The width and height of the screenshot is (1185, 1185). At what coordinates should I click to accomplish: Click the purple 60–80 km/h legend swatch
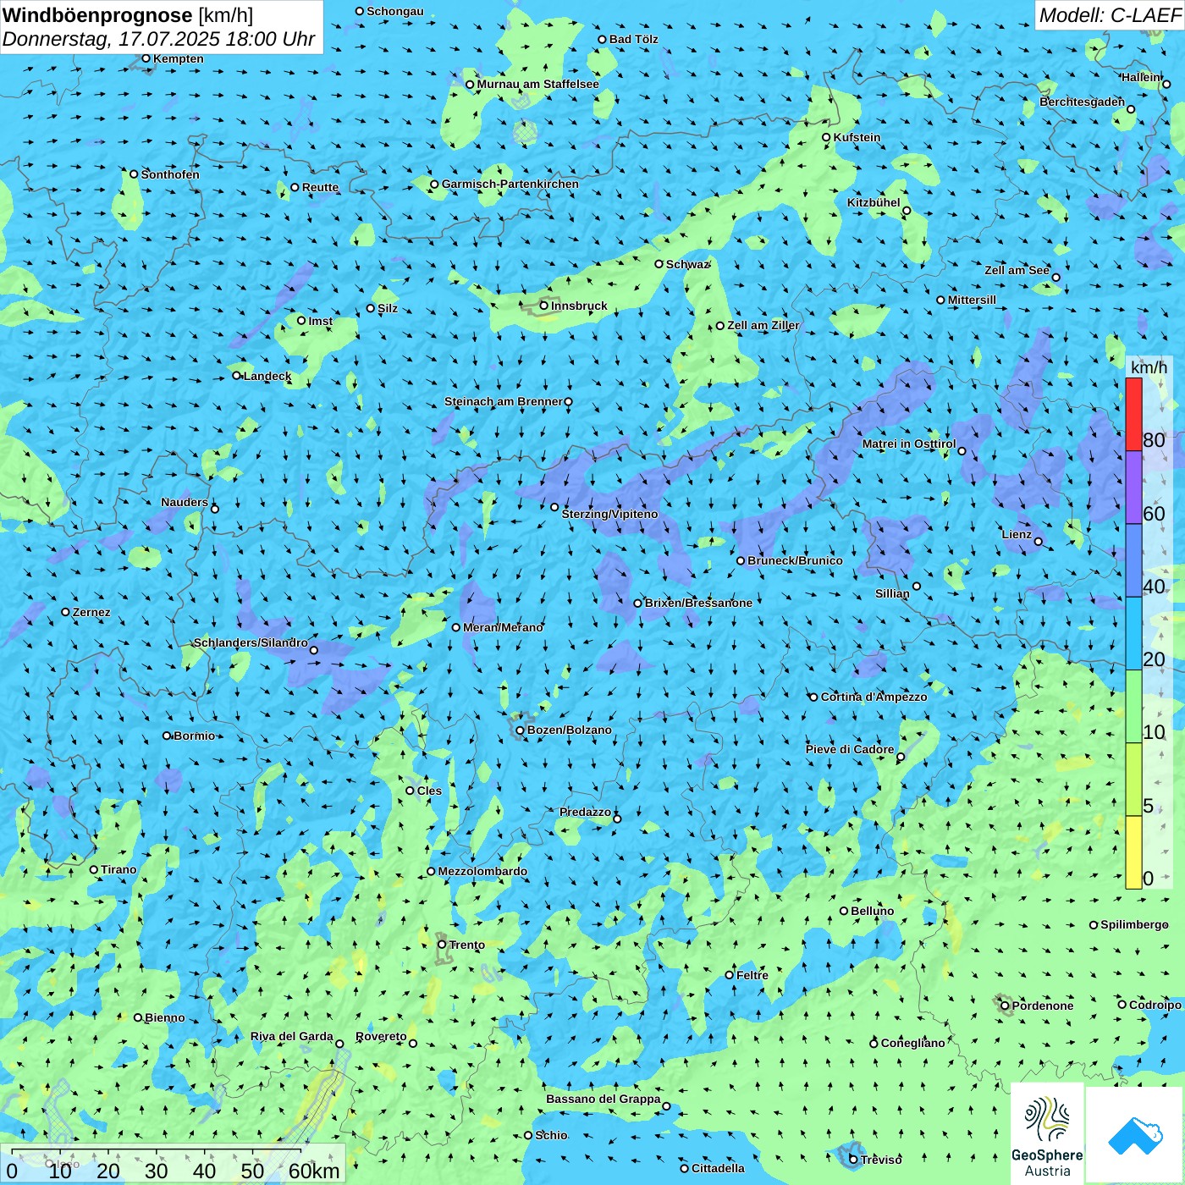coord(1133,488)
